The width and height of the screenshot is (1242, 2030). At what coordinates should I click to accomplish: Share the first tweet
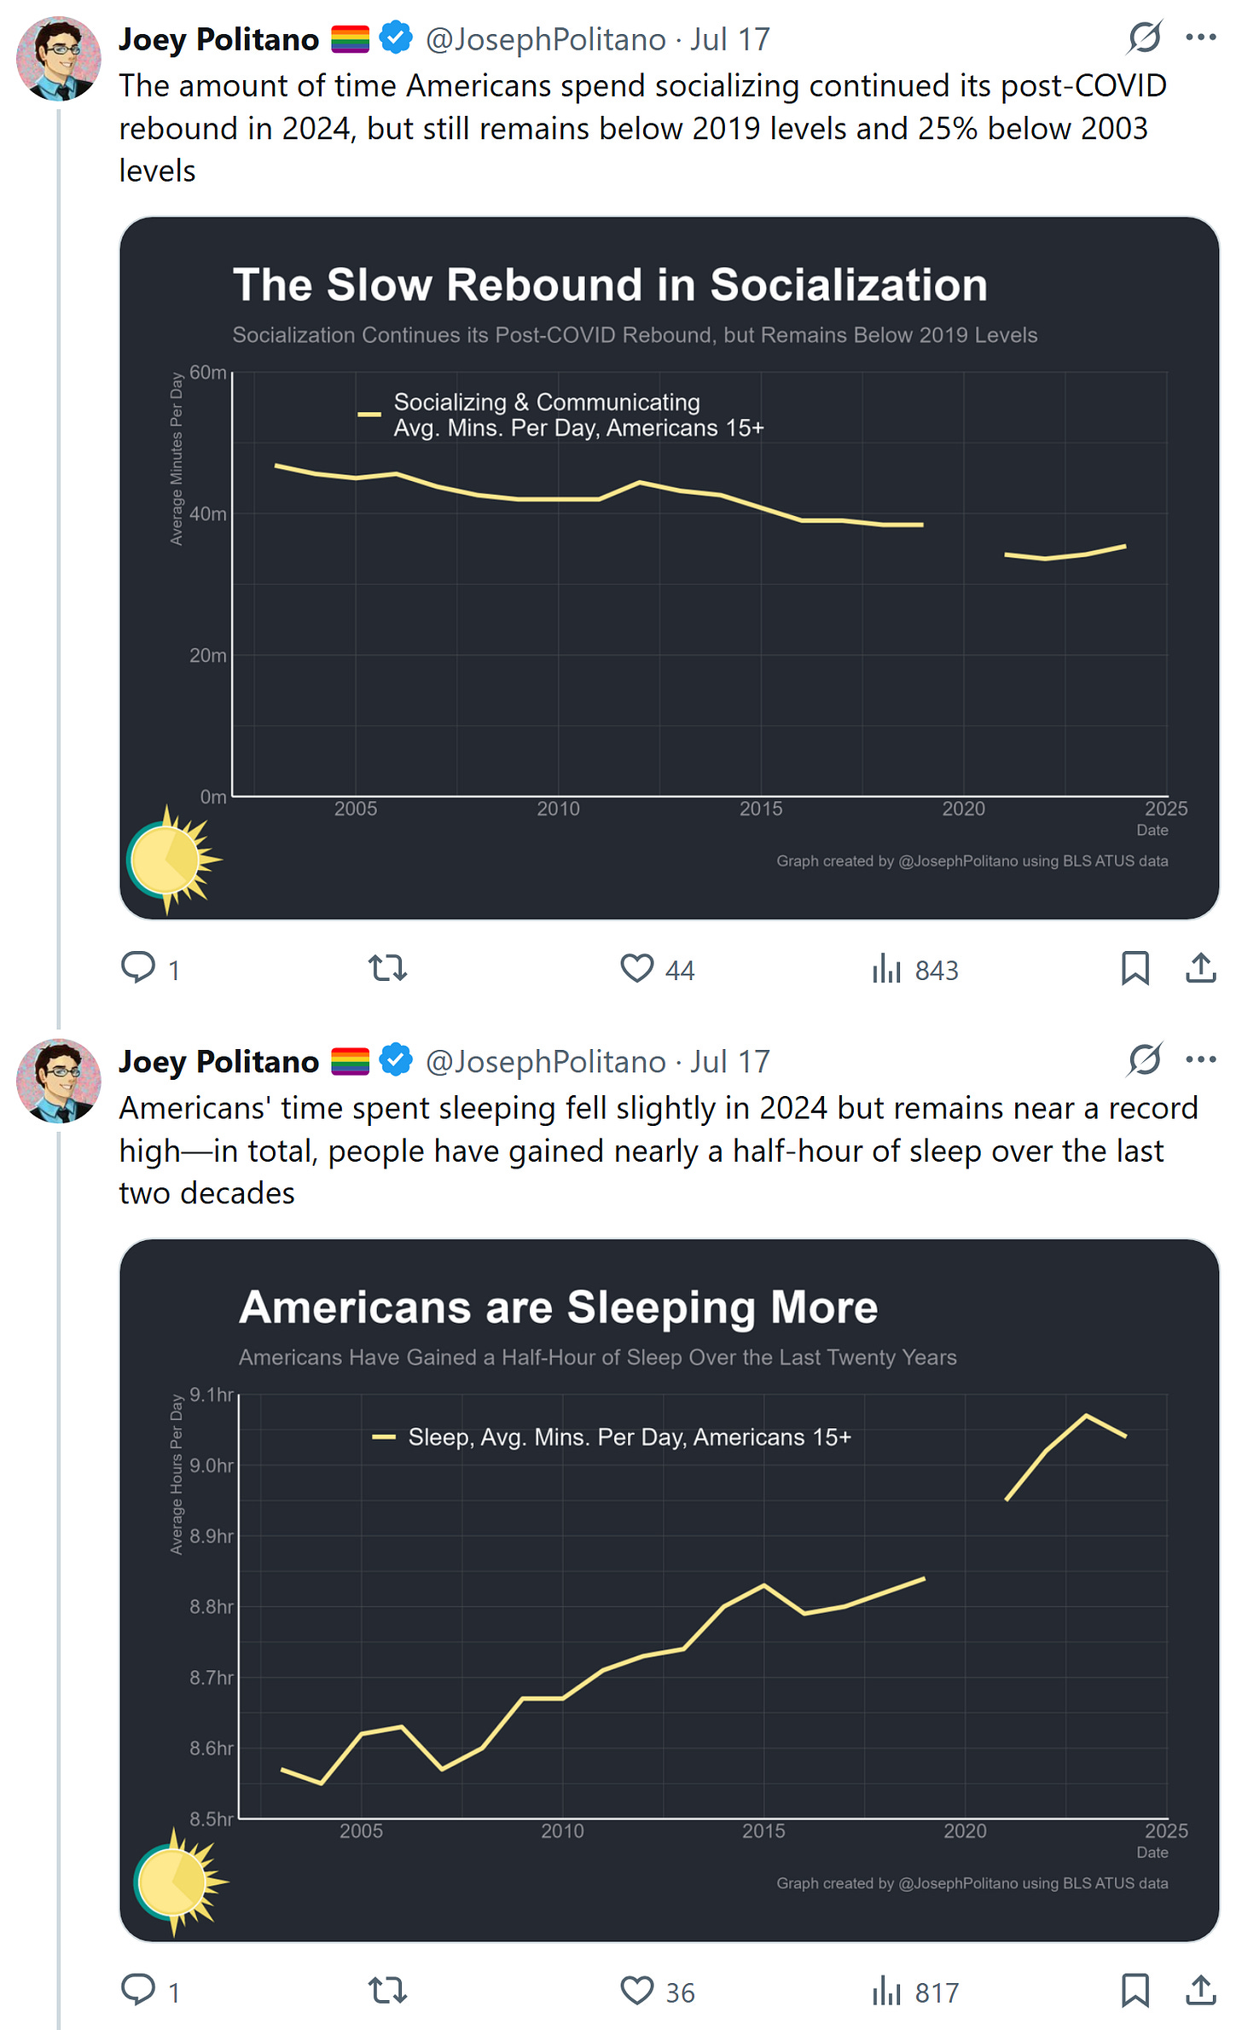pyautogui.click(x=1200, y=968)
